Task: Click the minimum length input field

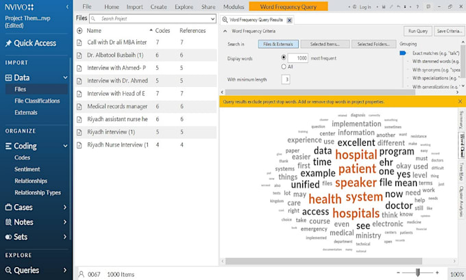Action: pos(286,79)
